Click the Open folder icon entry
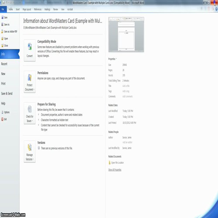Image resolution: width=218 pixels, height=218 pixels. click(5, 38)
